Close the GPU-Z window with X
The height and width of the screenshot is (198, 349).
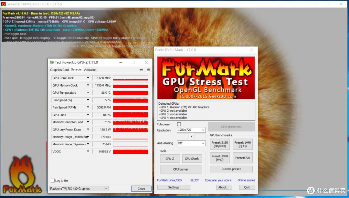146,63
